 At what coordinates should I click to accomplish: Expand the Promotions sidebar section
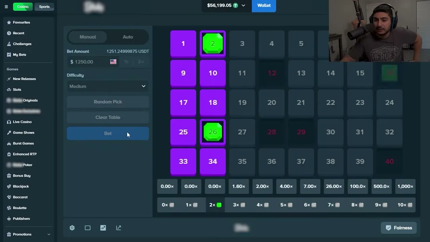pyautogui.click(x=49, y=235)
